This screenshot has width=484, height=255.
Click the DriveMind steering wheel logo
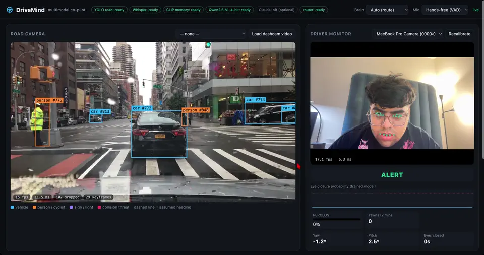pos(10,10)
